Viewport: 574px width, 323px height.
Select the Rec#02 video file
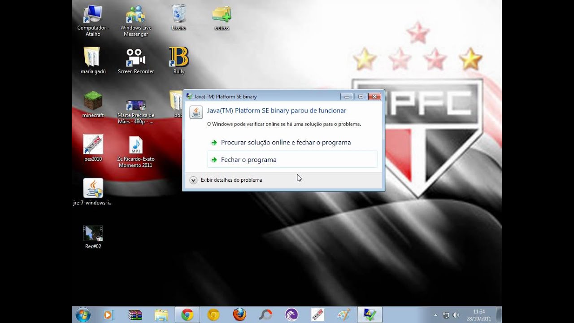[93, 237]
